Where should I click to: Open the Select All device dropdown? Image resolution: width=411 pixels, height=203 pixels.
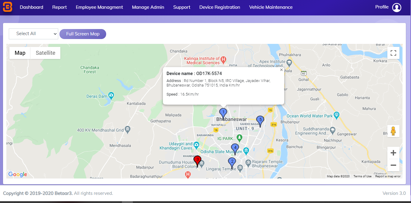[x=33, y=34]
